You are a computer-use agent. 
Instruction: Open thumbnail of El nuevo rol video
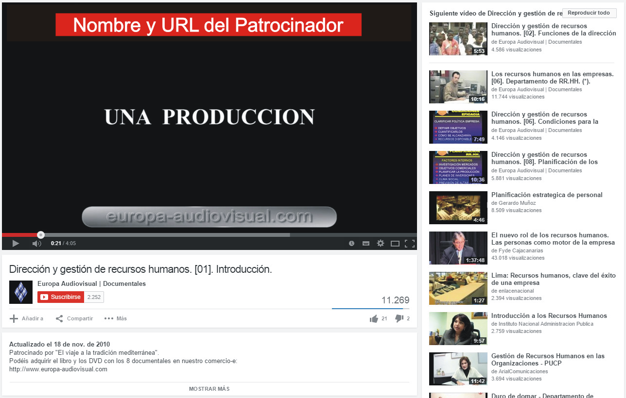click(x=458, y=248)
